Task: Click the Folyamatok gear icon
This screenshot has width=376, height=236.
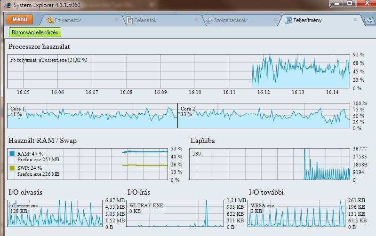Action: (x=49, y=20)
